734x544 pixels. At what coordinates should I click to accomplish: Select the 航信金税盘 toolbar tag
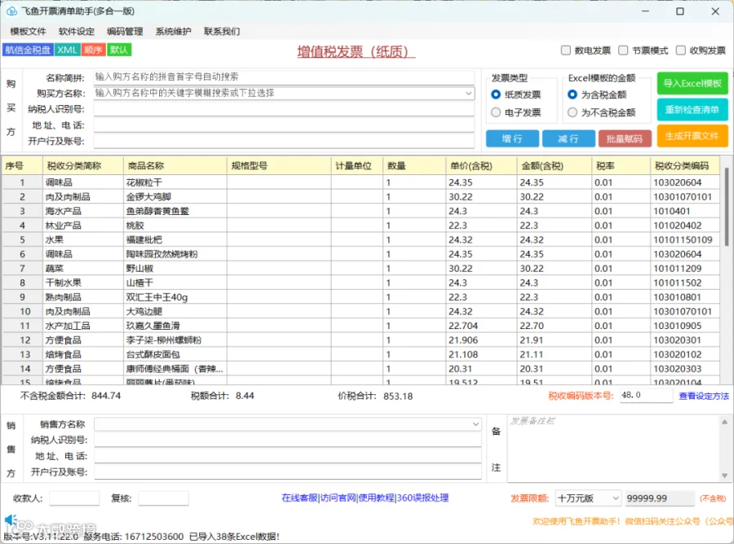click(x=28, y=50)
